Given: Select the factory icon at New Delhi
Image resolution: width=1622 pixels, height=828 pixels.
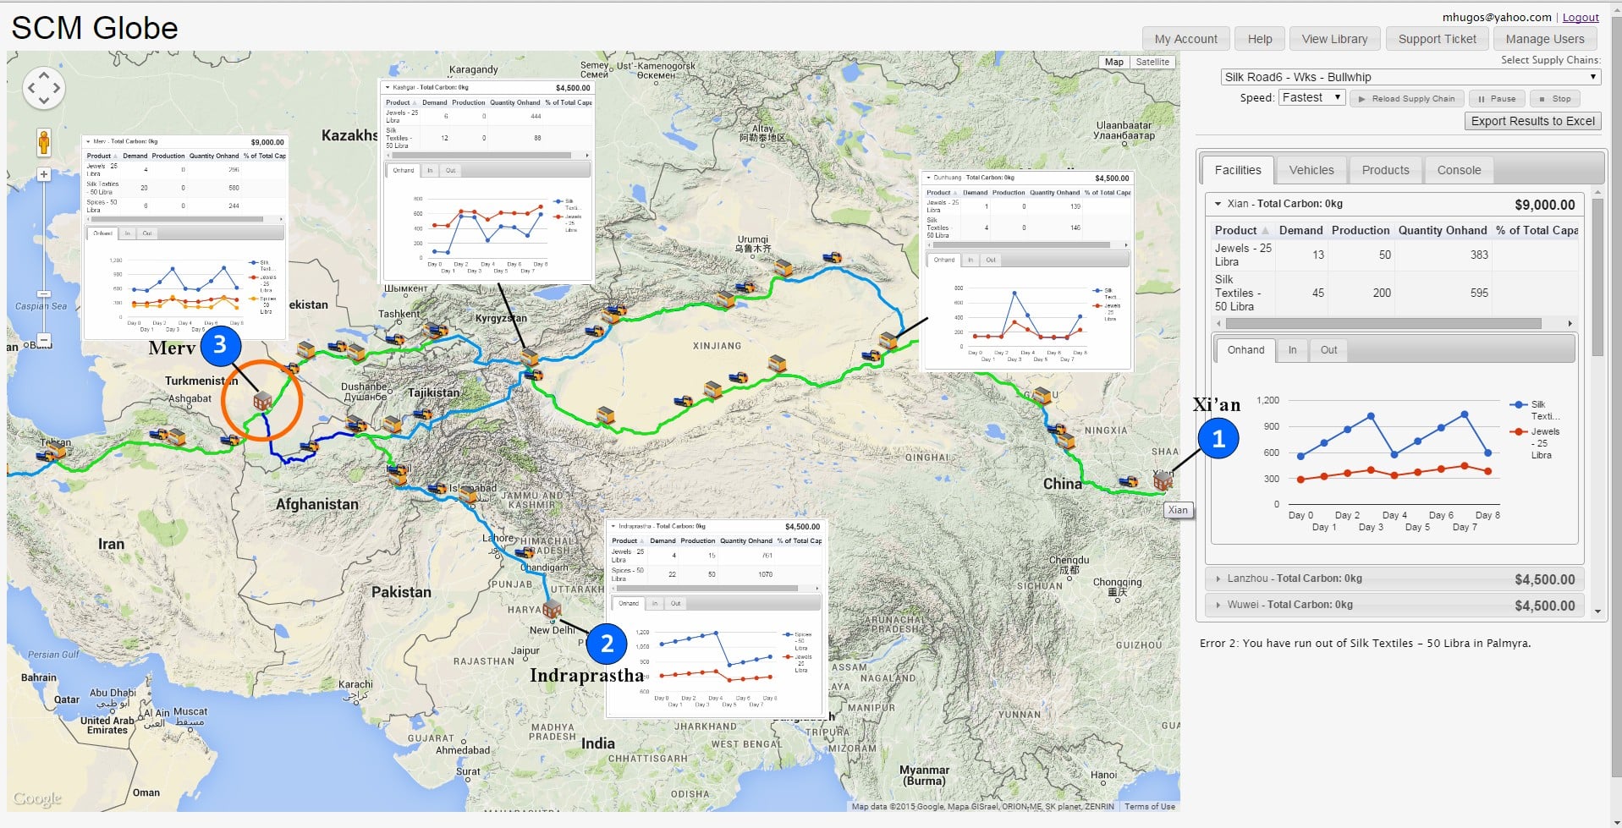Looking at the screenshot, I should click(553, 609).
